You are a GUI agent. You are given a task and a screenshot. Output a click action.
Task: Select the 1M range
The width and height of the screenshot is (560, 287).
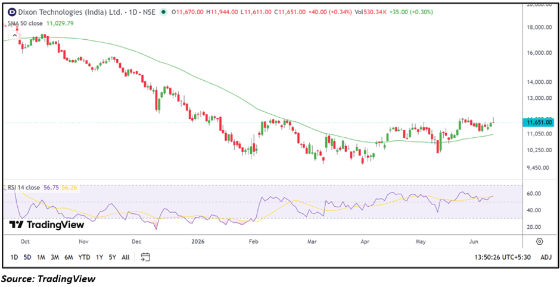tap(41, 257)
